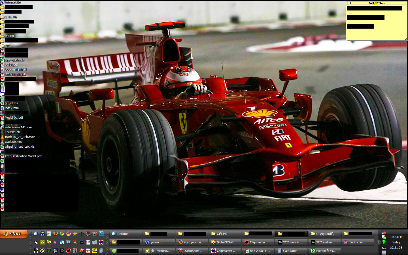408x255 pixels.
Task: Open wadeup.mov on the desktop
Action: pyautogui.click(x=11, y=142)
